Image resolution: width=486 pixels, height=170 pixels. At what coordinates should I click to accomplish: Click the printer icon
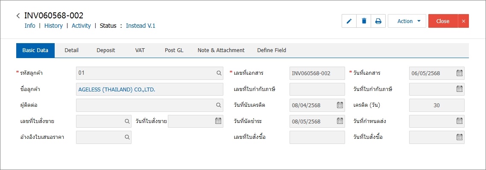[378, 21]
